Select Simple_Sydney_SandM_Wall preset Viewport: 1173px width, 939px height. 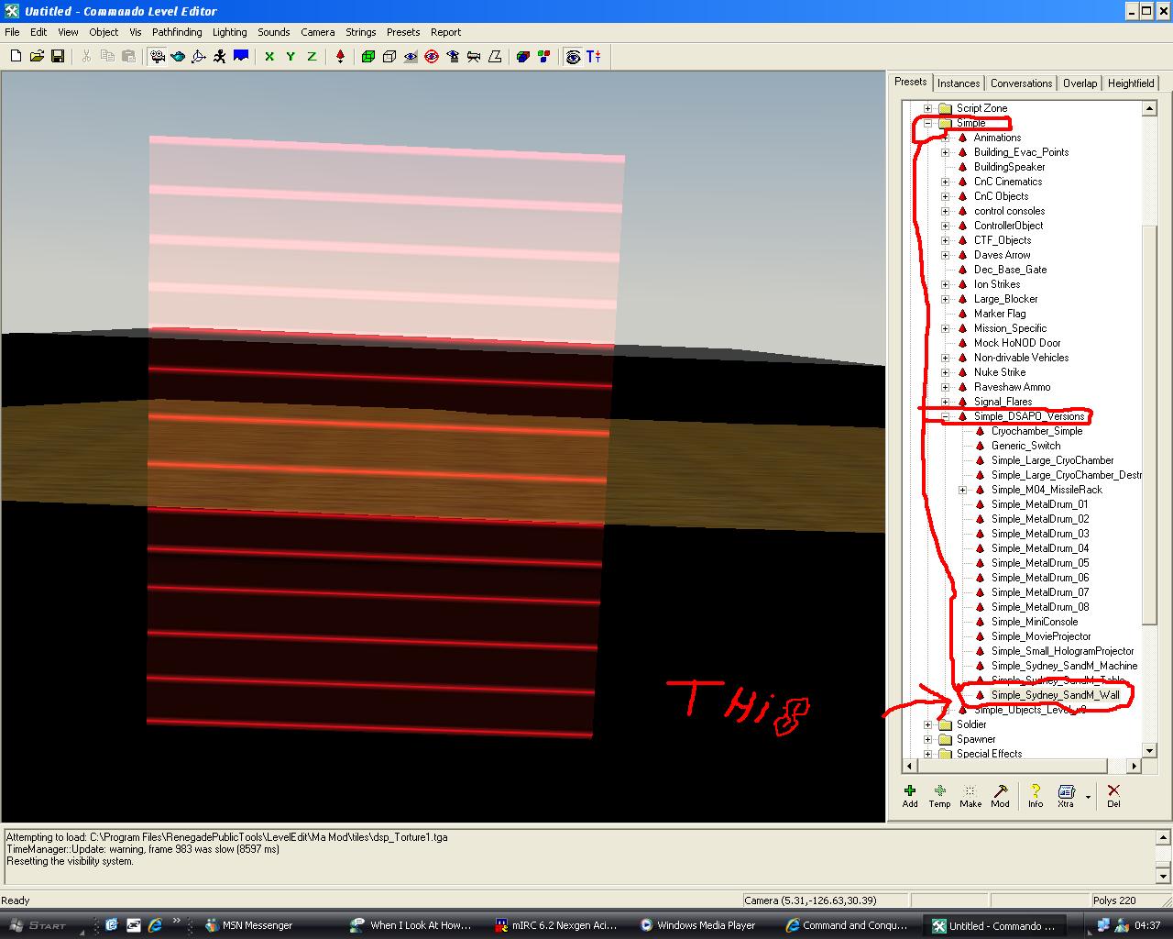click(x=1055, y=695)
